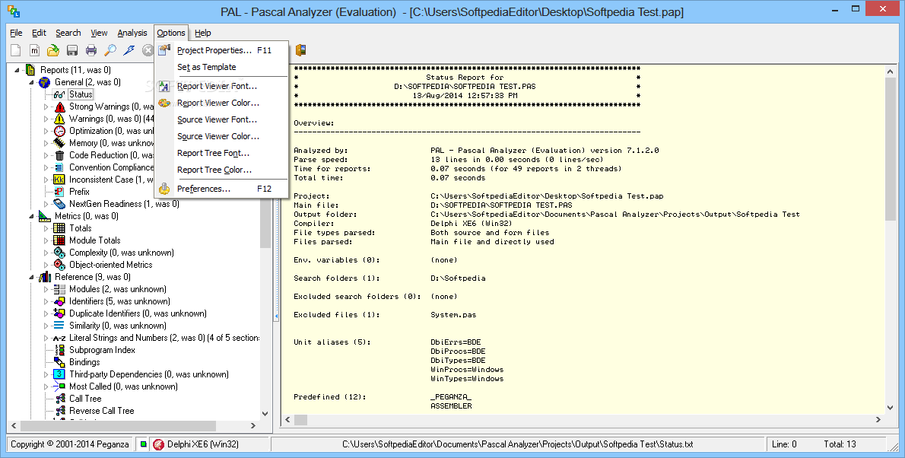Click the Reports root document icon
The width and height of the screenshot is (905, 458).
click(x=30, y=70)
